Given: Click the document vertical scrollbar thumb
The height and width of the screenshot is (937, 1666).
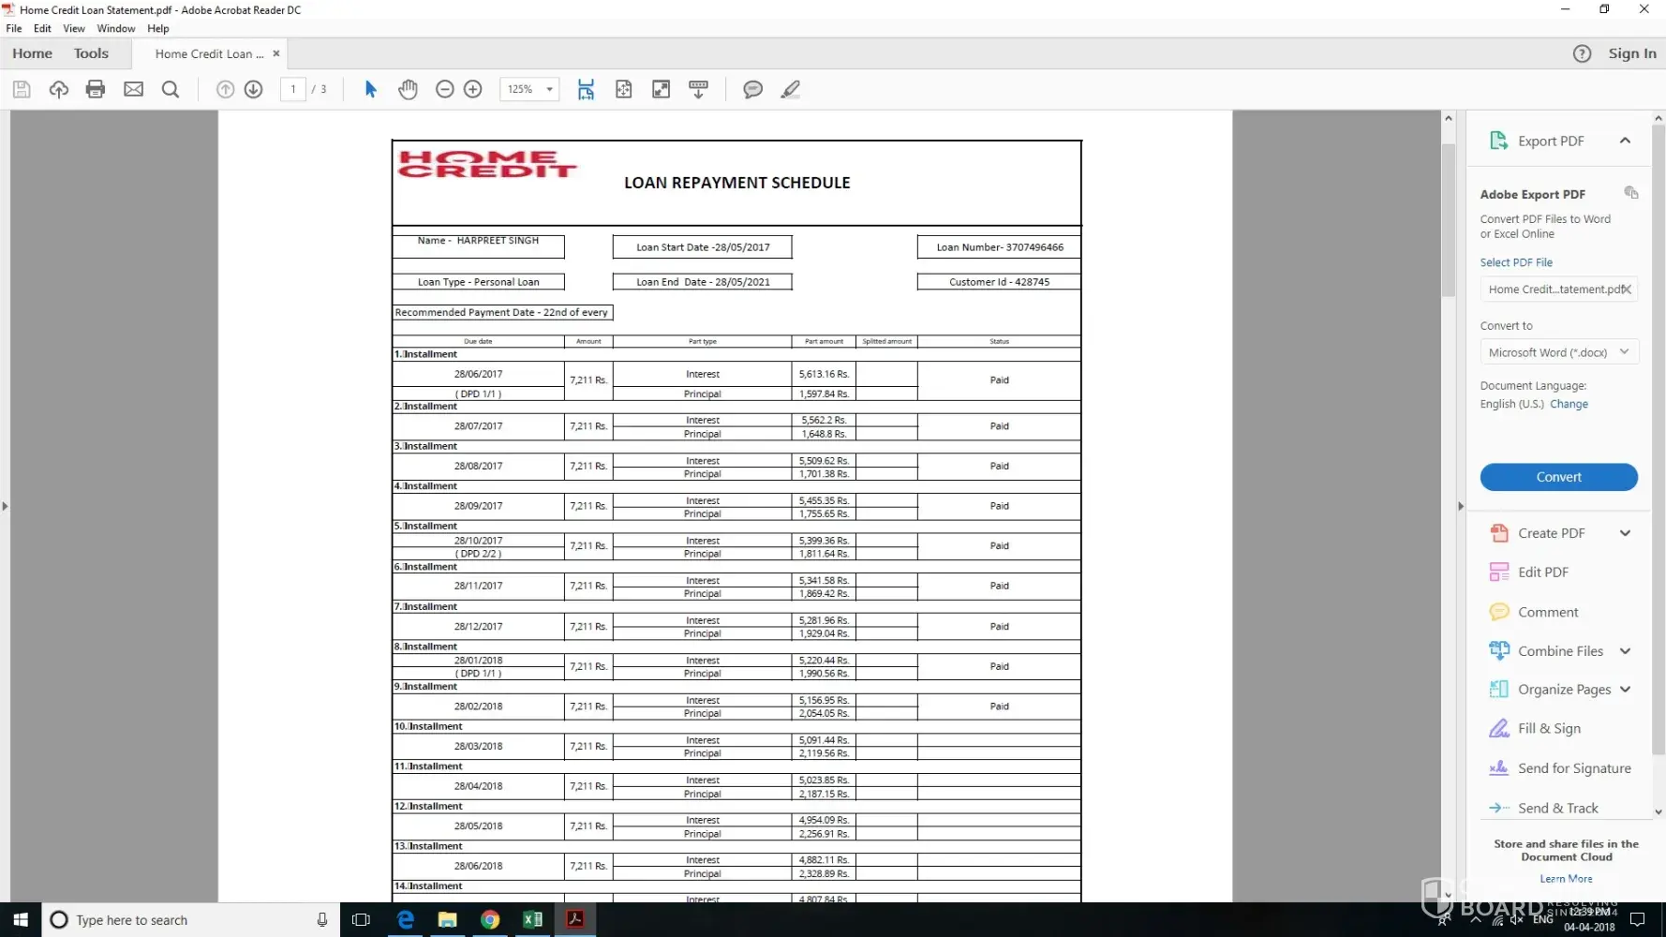Looking at the screenshot, I should click(1449, 220).
